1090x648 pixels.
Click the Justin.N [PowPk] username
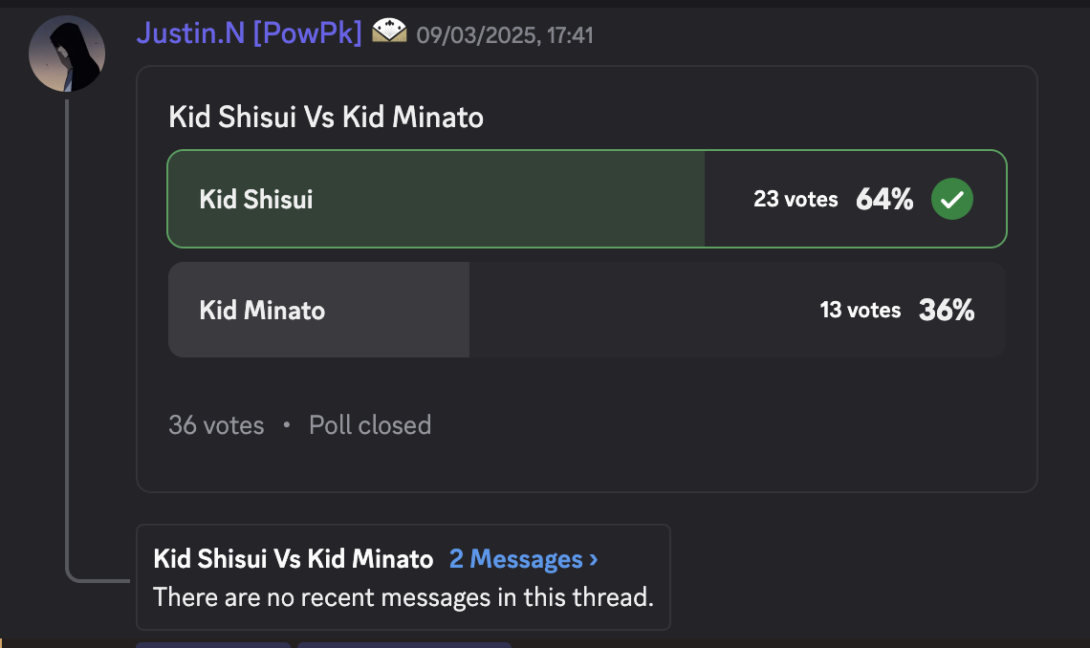[x=249, y=32]
